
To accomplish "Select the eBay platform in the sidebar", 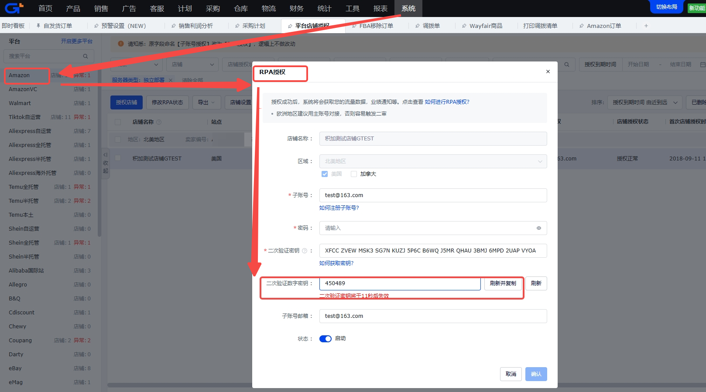I will click(x=50, y=368).
